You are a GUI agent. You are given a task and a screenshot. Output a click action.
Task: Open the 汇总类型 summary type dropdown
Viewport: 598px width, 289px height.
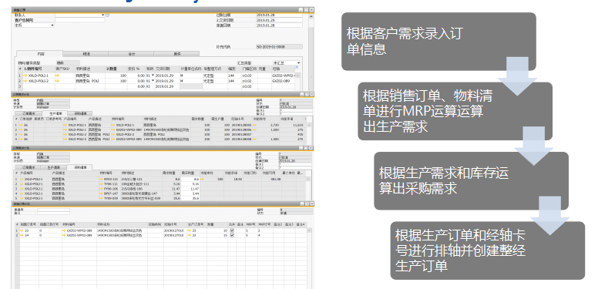pos(298,62)
